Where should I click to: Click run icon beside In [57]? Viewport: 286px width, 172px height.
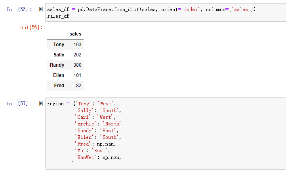click(x=41, y=104)
